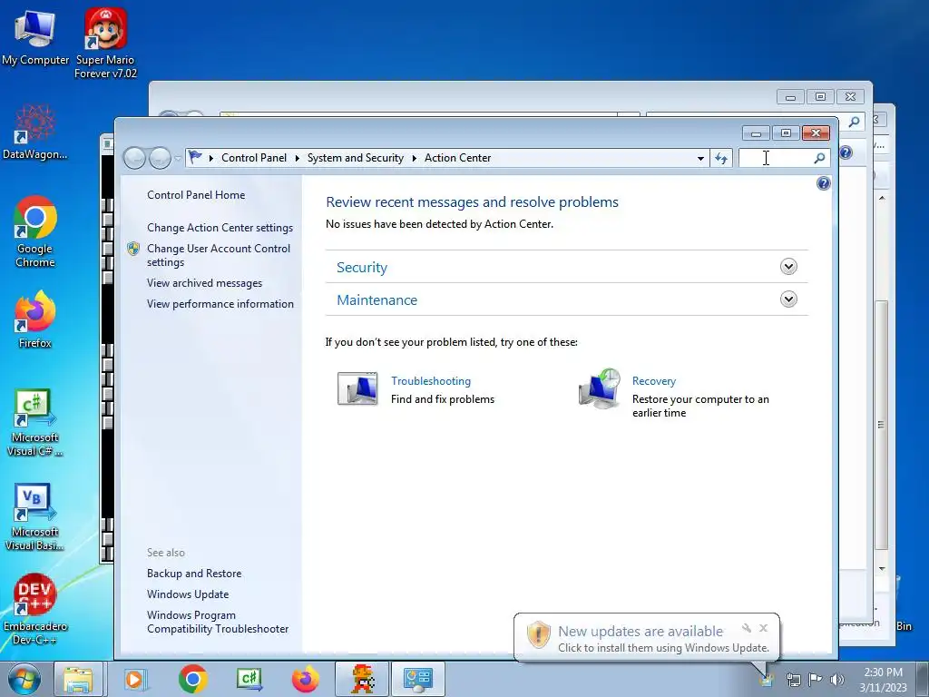Screen dimensions: 929x697
Task: Click the Troubleshooting computer icon
Action: click(357, 388)
